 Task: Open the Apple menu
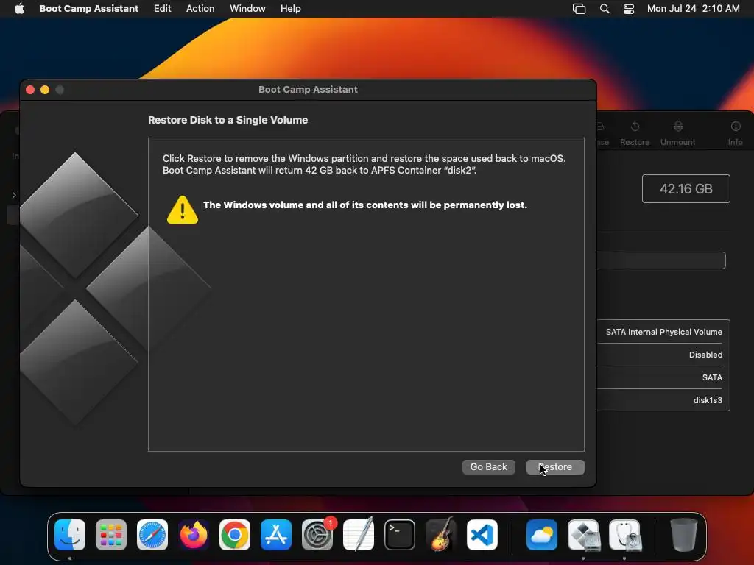click(19, 9)
